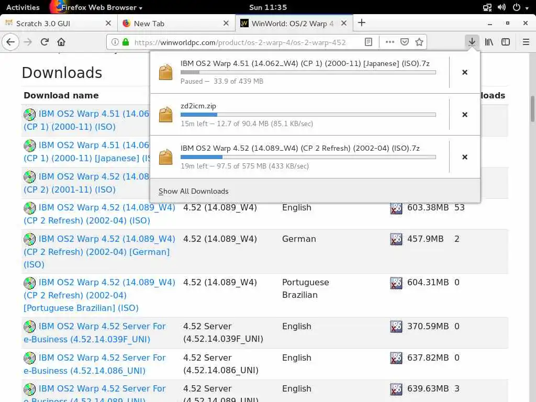The width and height of the screenshot is (536, 402).
Task: Click the paused Japanese ISO progress bar
Action: tap(308, 72)
